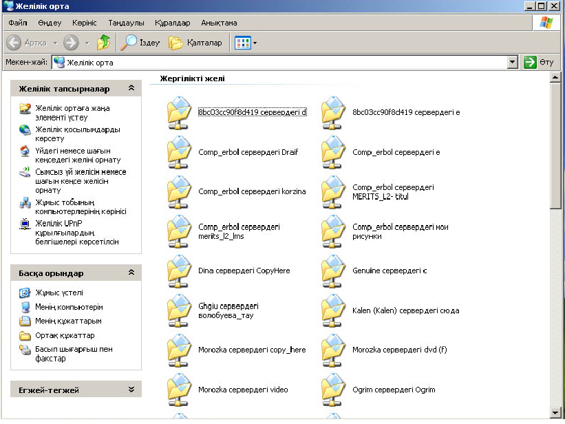Open the Morozka dvd (f) share icon
Viewport: 565px width, 424px height.
(x=334, y=350)
